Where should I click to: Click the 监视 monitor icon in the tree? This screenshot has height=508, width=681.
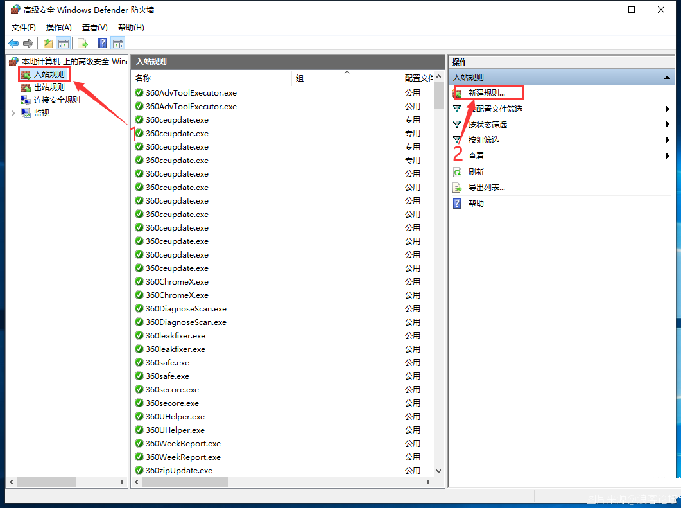pos(26,113)
